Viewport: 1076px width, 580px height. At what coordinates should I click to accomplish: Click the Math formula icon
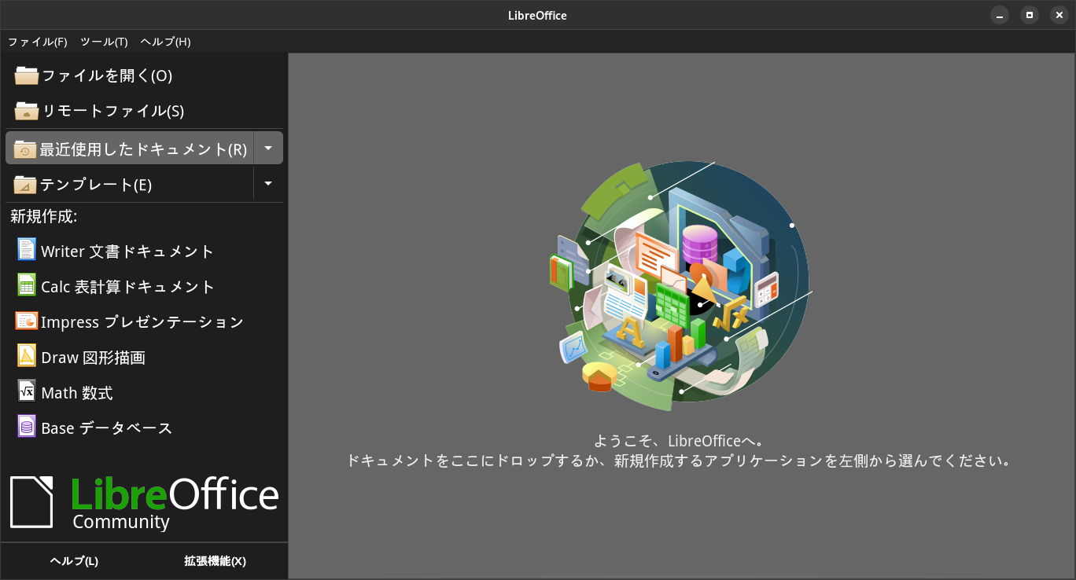tap(27, 391)
